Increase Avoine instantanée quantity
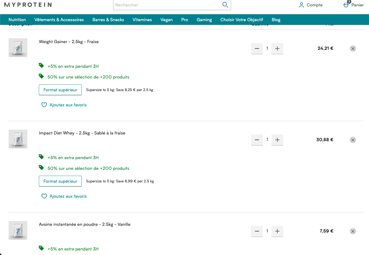Viewport: 369px width, 255px height. [x=277, y=231]
